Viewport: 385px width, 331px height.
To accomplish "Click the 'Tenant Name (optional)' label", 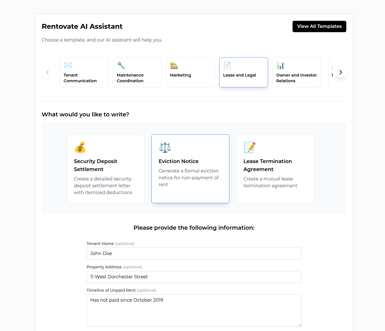I will [110, 244].
